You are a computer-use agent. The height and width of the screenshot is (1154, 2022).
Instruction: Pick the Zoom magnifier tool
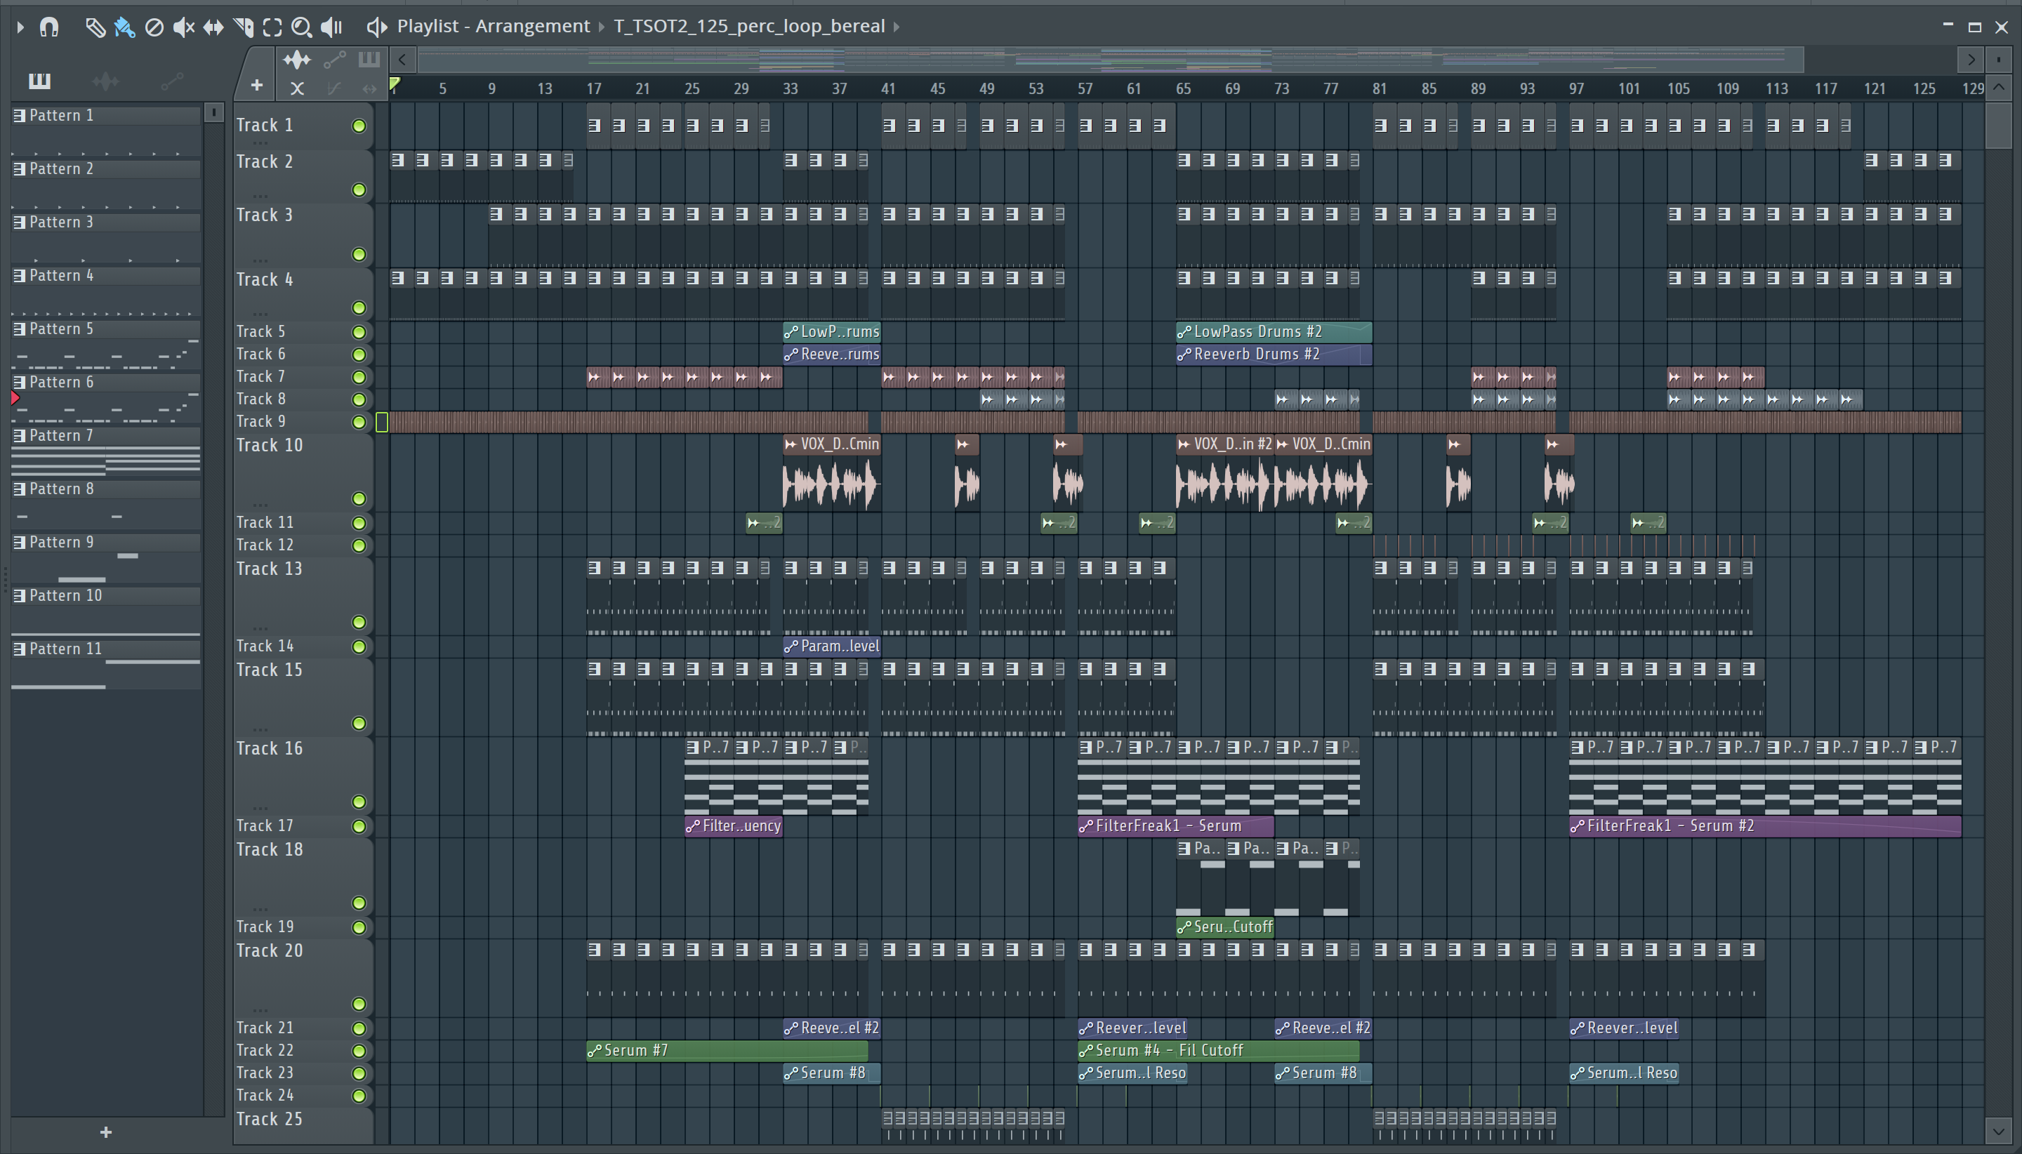tap(301, 28)
